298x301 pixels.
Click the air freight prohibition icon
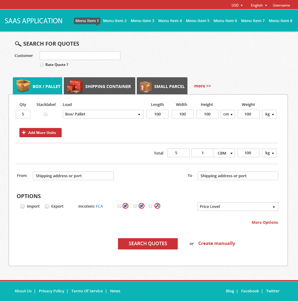tap(157, 206)
